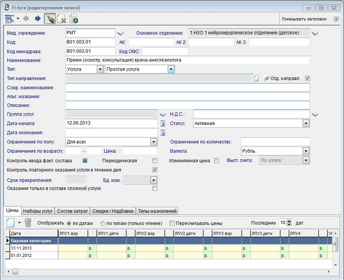
Task: Go to the next record with the blue arrow
Action: [38, 18]
